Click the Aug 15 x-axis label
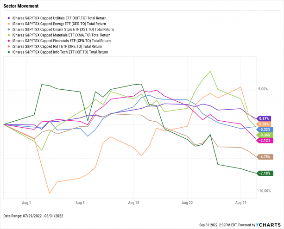This screenshot has width=284, height=229. tap(133, 203)
